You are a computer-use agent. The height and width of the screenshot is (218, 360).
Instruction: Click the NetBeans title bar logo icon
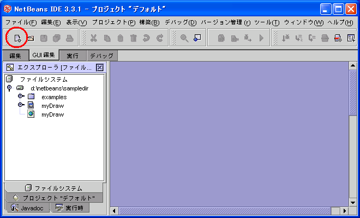point(7,9)
